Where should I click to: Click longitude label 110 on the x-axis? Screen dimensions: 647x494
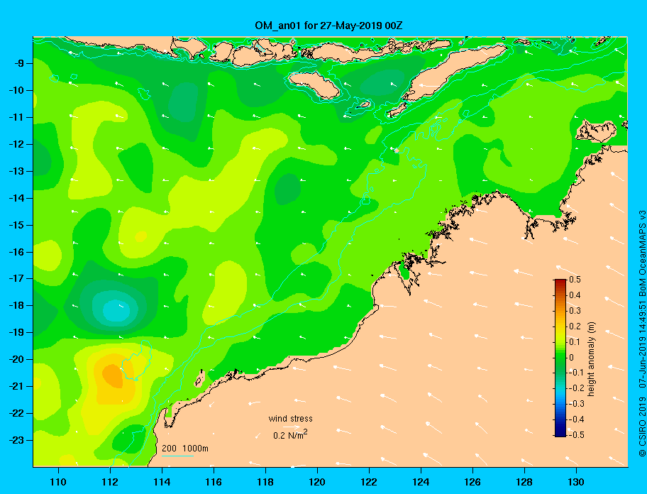58,482
